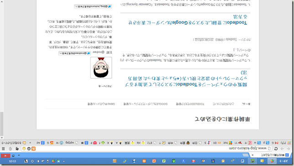Open the ホーム navigation menu item

246,104
